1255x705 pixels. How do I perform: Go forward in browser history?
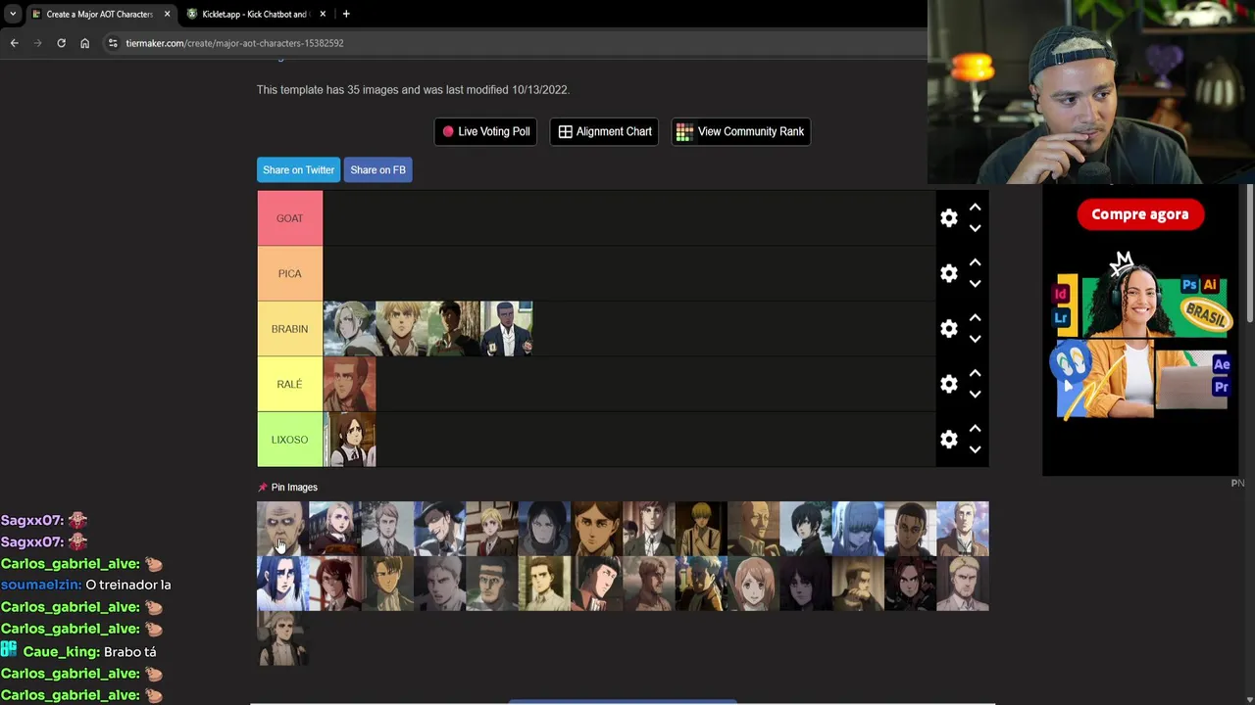click(x=37, y=43)
